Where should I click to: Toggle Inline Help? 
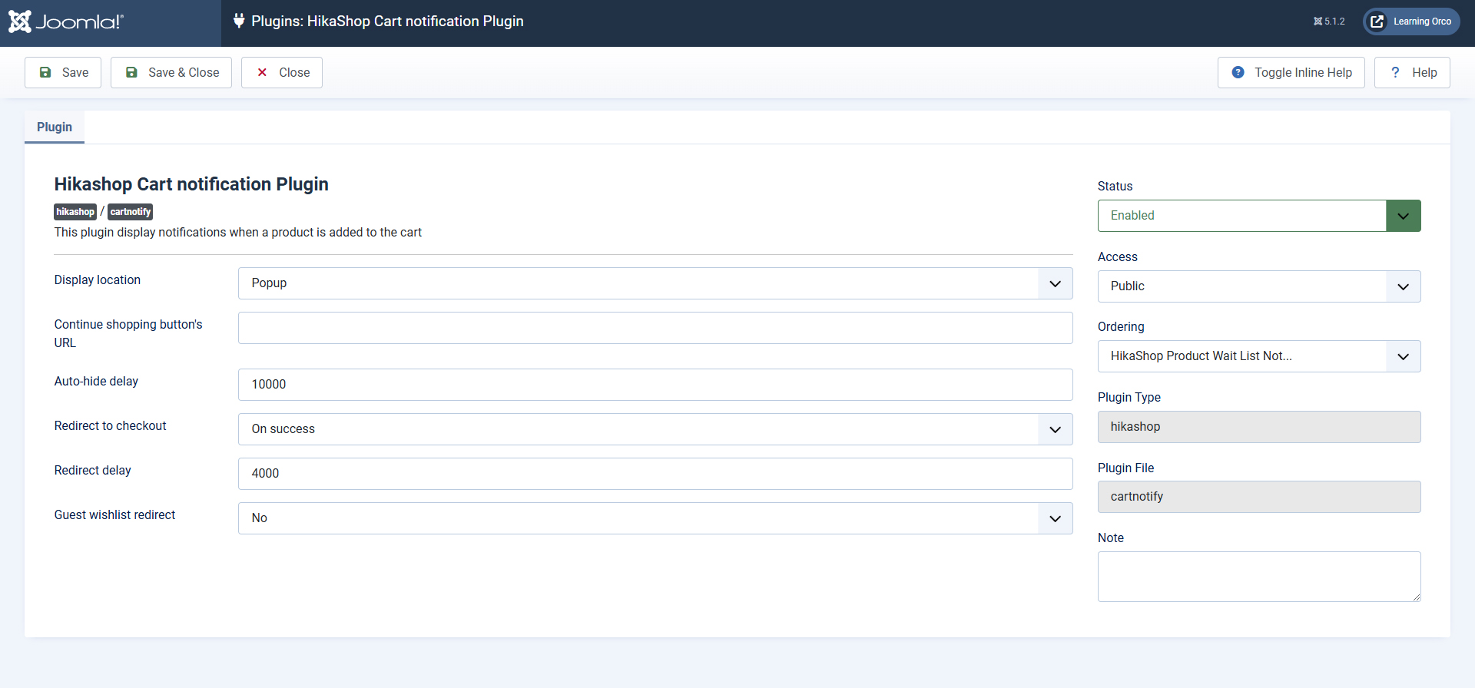click(x=1291, y=72)
